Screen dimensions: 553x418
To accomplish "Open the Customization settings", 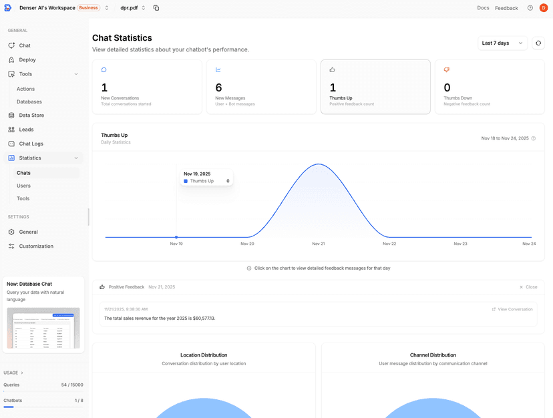I will (x=36, y=246).
